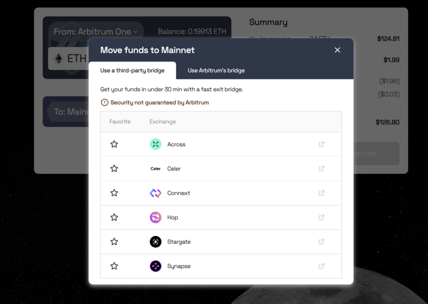Click the Connext exchange name
The height and width of the screenshot is (304, 428).
click(179, 193)
